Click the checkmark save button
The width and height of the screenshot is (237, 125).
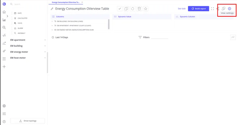(120, 9)
